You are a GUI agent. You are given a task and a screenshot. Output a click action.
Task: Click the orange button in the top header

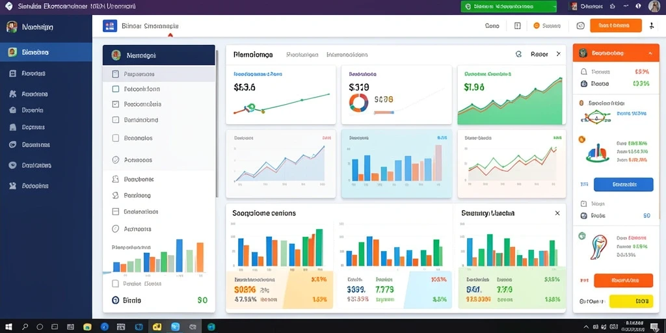(616, 25)
